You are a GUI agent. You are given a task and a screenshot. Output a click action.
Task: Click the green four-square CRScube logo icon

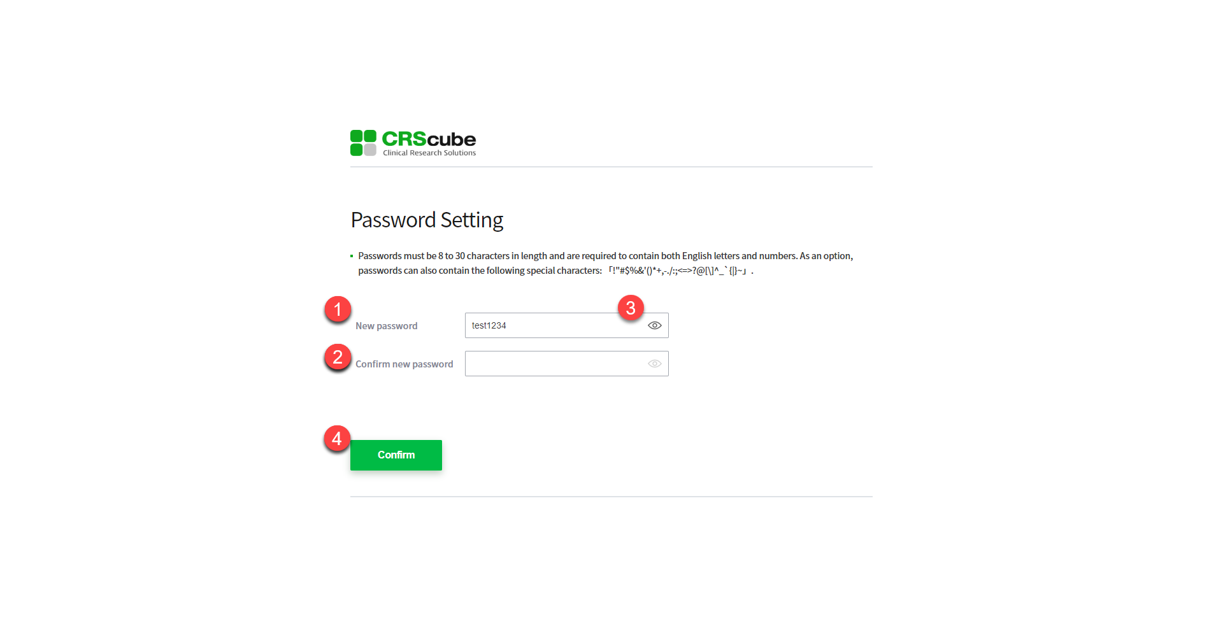pyautogui.click(x=363, y=143)
